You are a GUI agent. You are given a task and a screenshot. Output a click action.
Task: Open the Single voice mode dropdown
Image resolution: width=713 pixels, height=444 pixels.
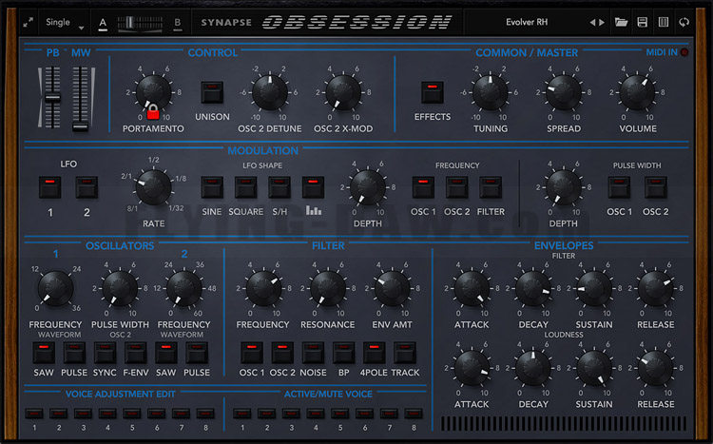(x=65, y=22)
